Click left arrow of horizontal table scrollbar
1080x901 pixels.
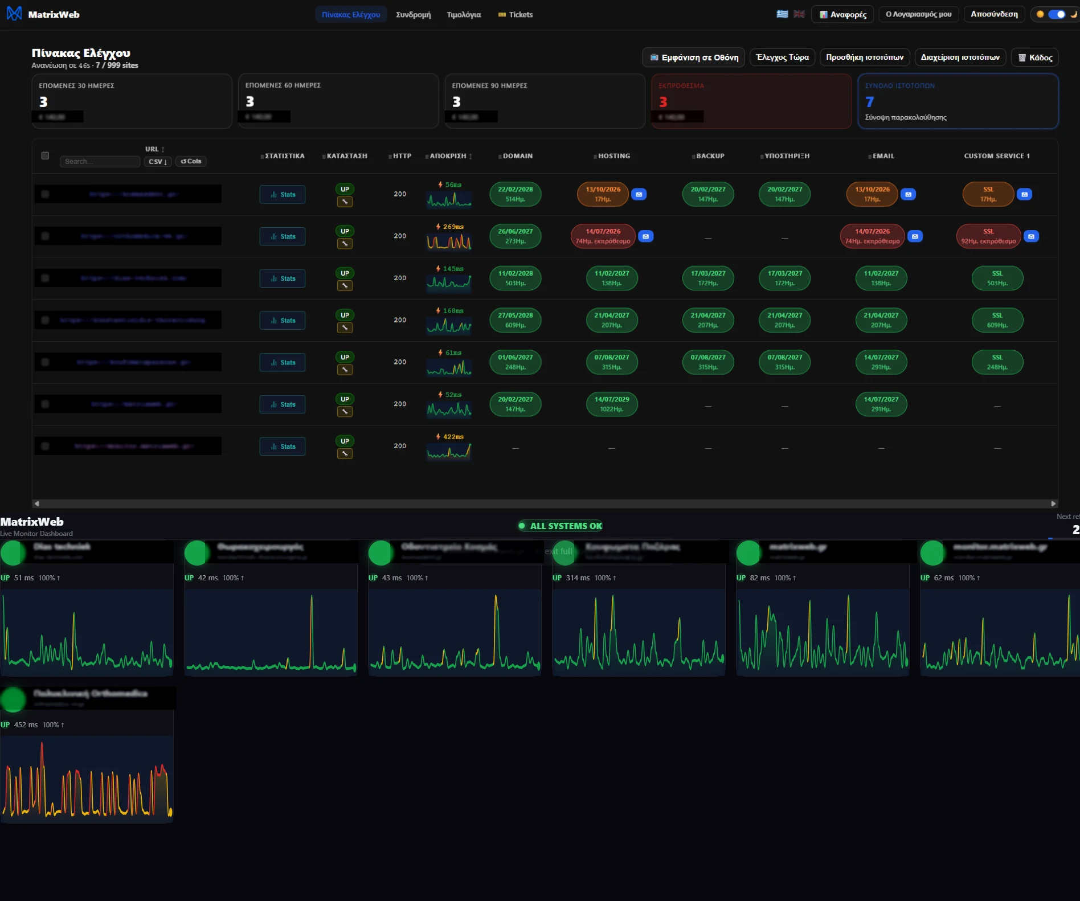[x=37, y=503]
